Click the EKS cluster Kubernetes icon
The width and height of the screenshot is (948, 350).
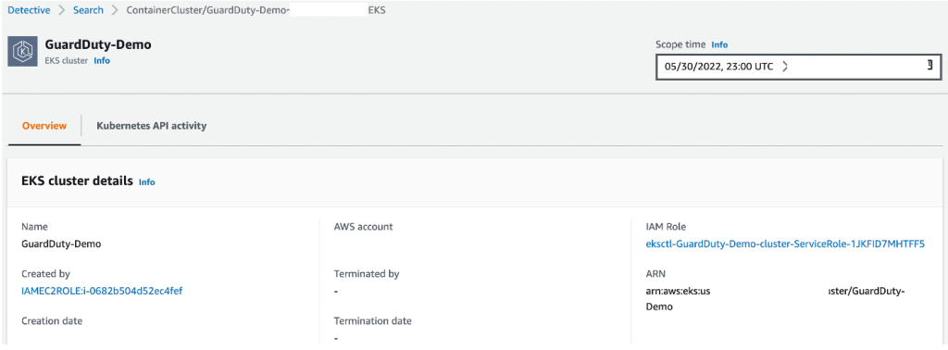pos(23,51)
